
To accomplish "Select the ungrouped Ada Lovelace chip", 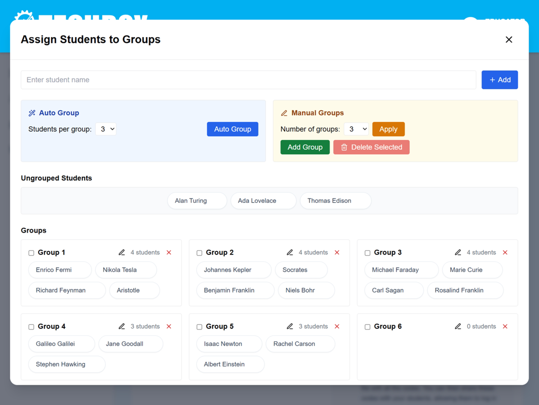I will (x=263, y=201).
